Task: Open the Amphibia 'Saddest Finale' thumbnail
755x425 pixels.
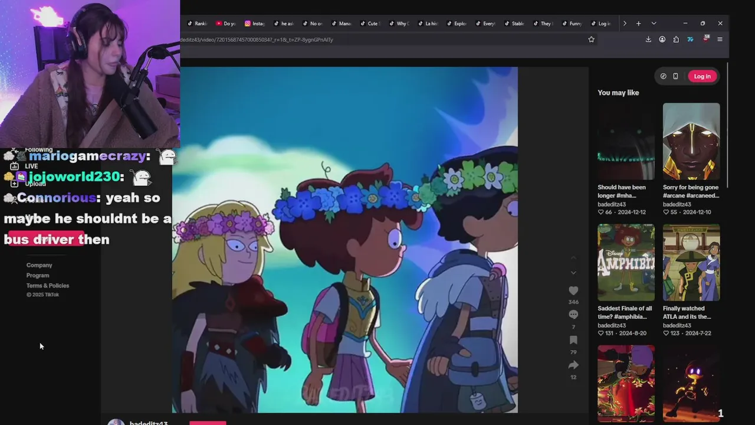Action: [x=626, y=263]
